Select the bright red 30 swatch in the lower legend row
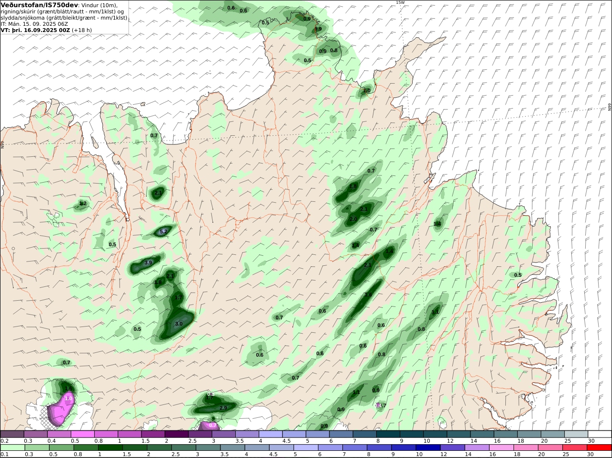Viewport: 612px width, 458px height. coord(600,448)
